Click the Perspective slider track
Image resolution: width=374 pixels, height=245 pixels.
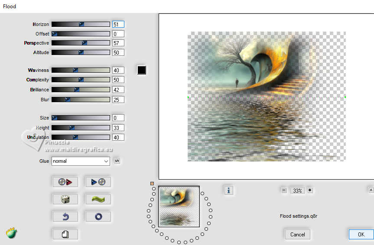[x=81, y=43]
